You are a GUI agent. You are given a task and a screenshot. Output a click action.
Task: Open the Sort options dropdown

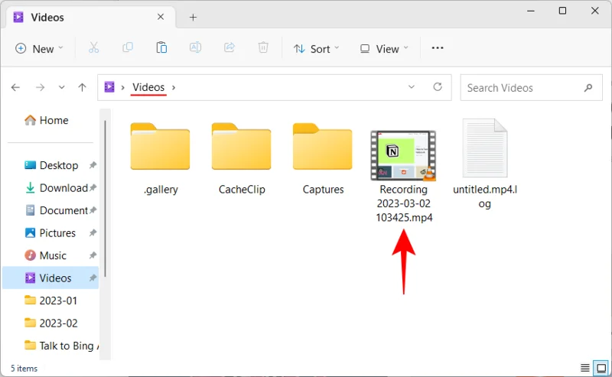click(317, 48)
